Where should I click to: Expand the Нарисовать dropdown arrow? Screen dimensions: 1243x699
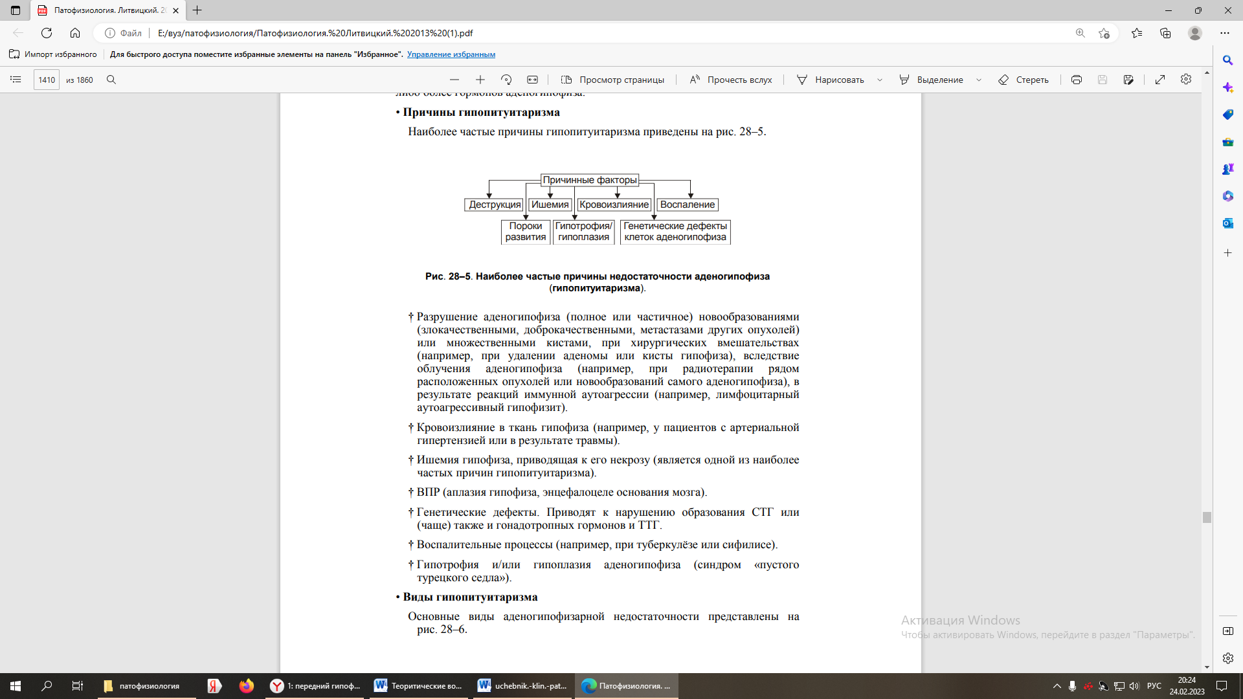tap(880, 80)
